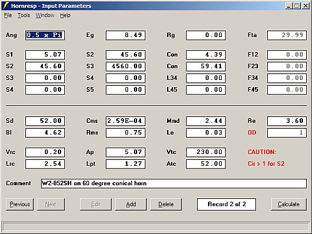Screen dimensions: 312x234
Task: Click the first Con field showing 4.39
Action: tap(206, 55)
